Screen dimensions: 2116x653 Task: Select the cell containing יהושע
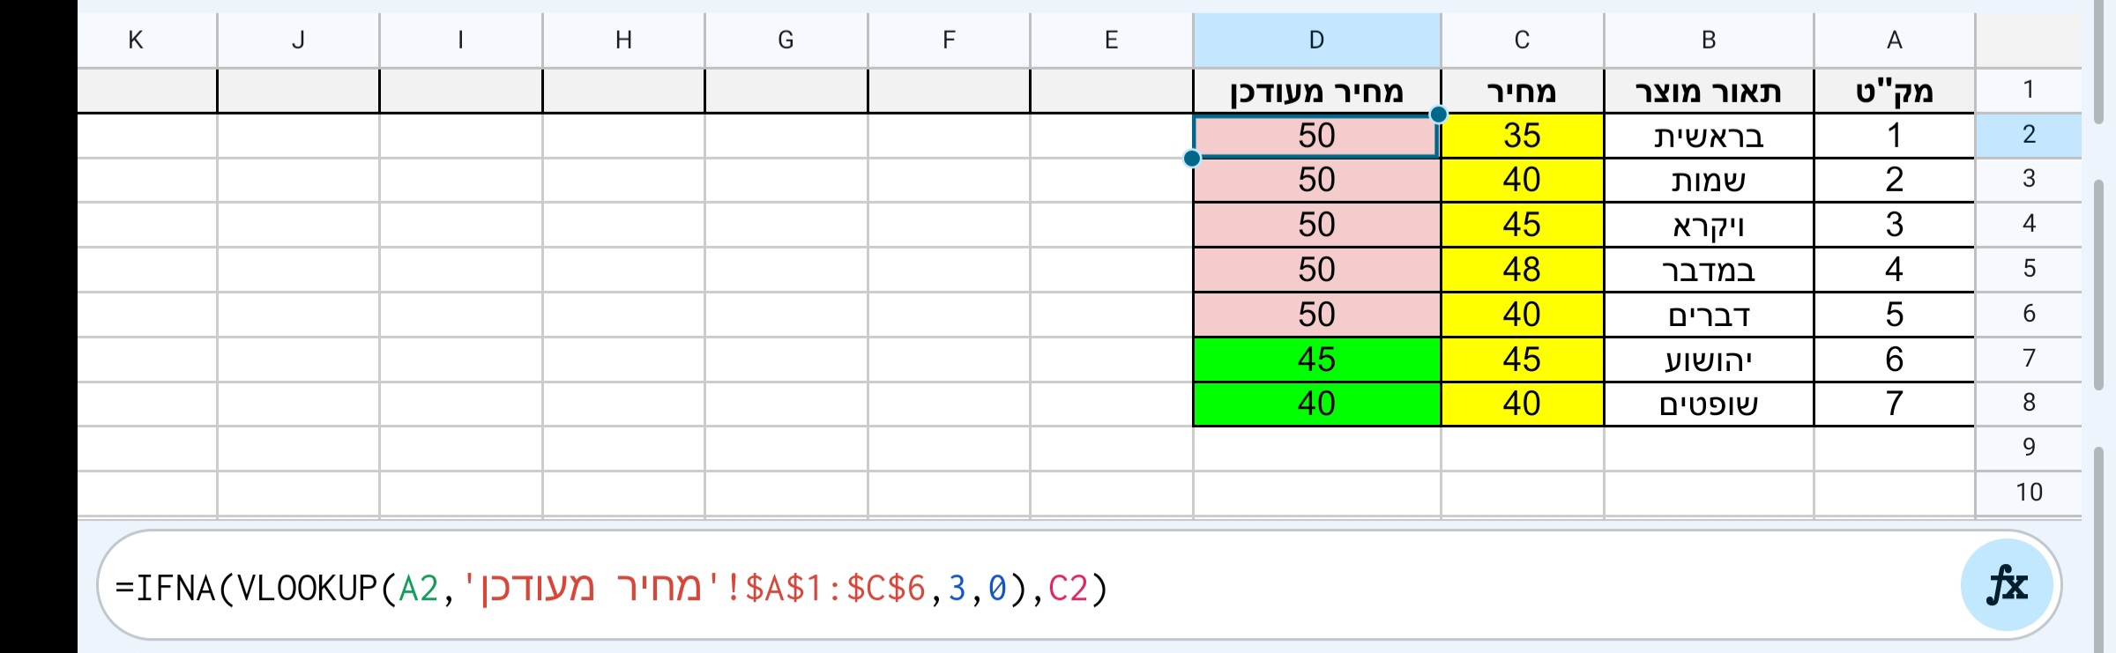point(1708,360)
